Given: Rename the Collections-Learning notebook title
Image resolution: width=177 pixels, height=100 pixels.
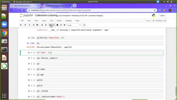Looking at the screenshot, I should 46,16.
